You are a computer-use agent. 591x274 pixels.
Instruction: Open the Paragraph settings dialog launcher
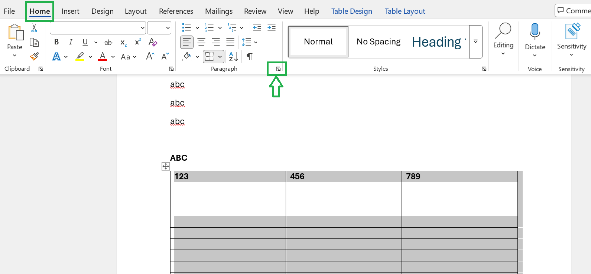[x=278, y=69]
